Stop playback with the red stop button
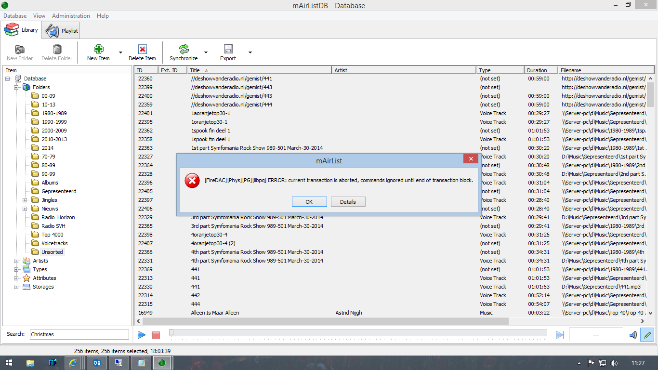Screen dimensions: 658x370 pyautogui.click(x=156, y=335)
